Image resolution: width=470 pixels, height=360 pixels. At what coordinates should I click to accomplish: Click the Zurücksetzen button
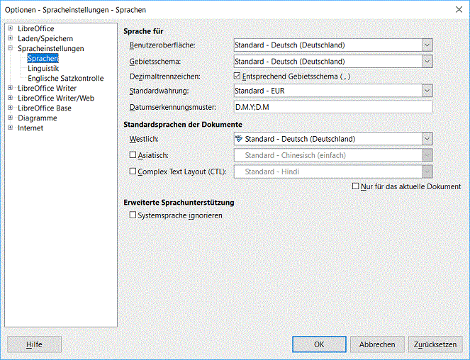435,344
